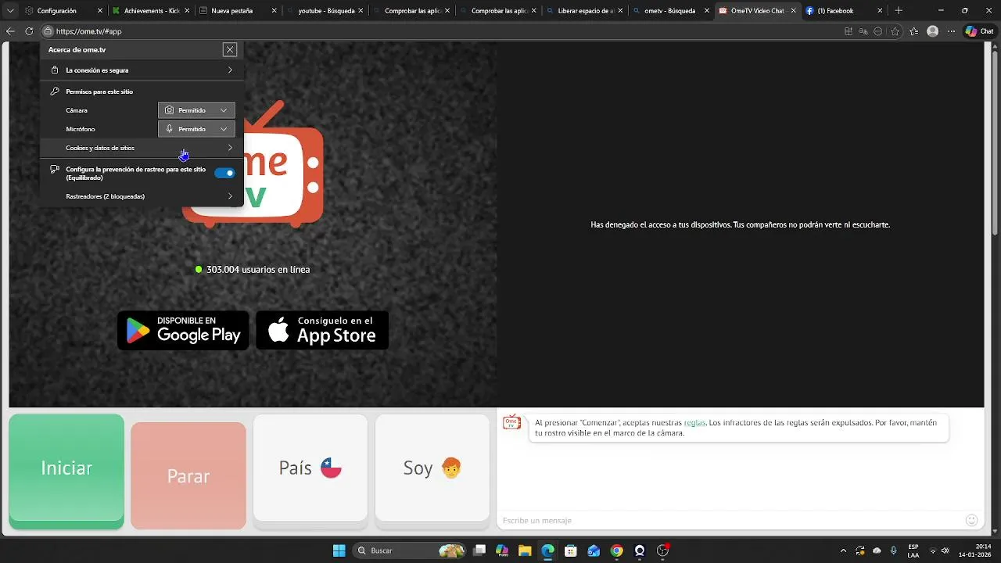Click the split screen icon in address bar
This screenshot has height=563, width=1001.
(x=849, y=31)
